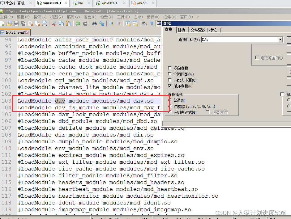
Task: Uncheck the 循环查找 checkbox
Action: [170, 86]
